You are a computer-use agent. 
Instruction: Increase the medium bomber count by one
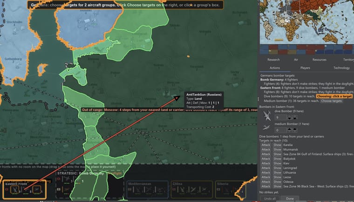tap(289, 130)
